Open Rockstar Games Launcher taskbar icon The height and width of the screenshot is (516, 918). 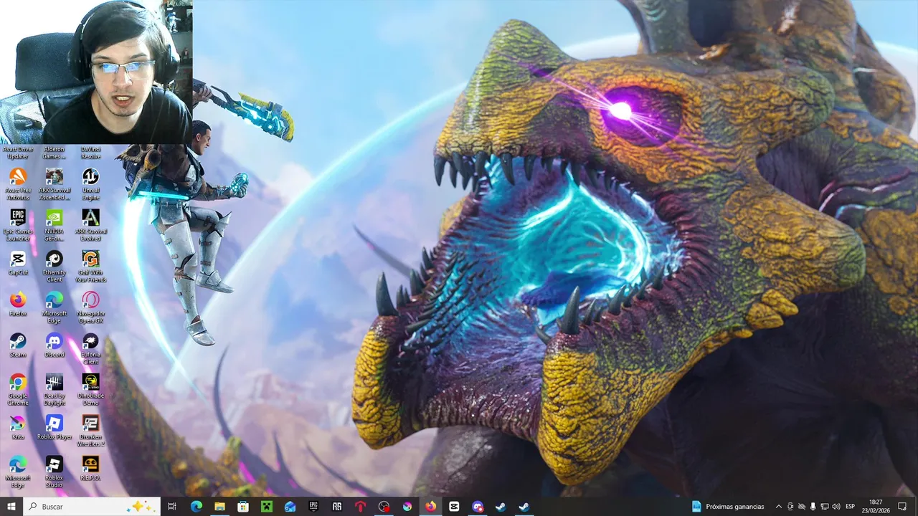pyautogui.click(x=336, y=506)
